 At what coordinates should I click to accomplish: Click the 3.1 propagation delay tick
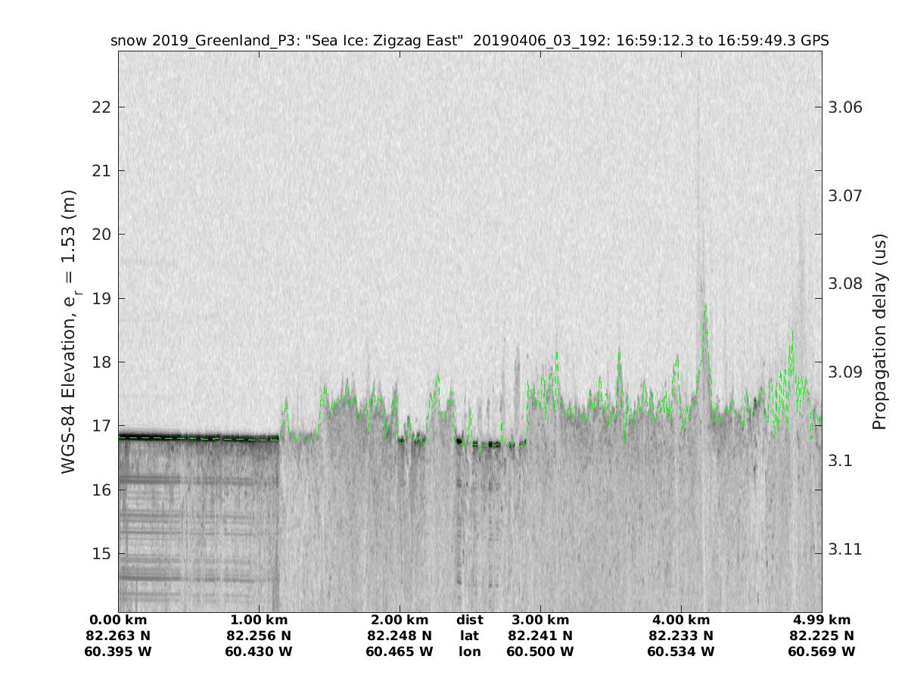click(838, 461)
